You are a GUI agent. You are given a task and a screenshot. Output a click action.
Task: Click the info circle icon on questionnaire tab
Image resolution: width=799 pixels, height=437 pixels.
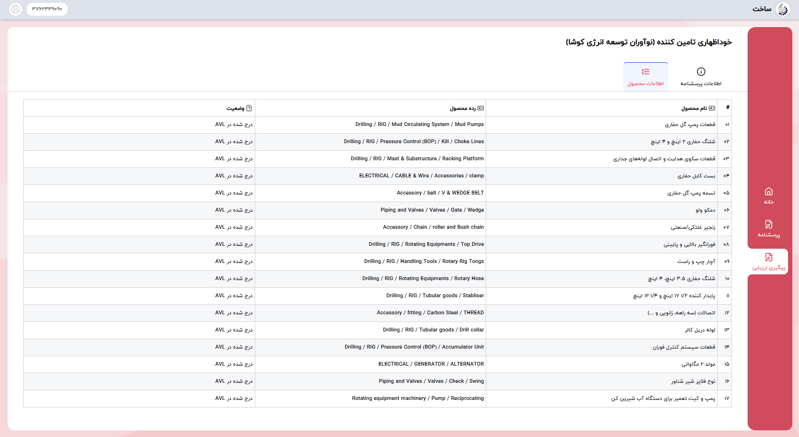(701, 72)
